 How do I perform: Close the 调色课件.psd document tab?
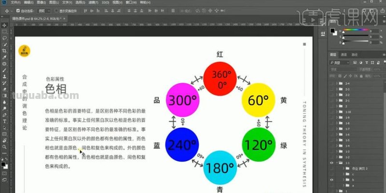coord(64,18)
